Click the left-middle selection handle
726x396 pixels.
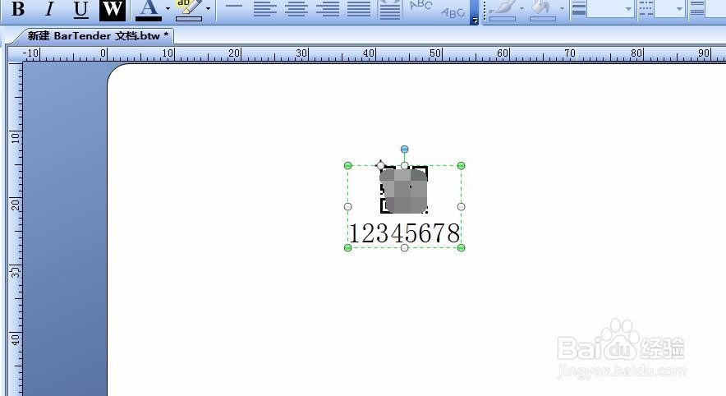click(348, 206)
